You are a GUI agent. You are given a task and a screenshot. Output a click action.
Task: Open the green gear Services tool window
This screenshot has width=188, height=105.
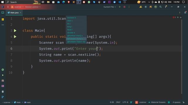click(x=3, y=70)
